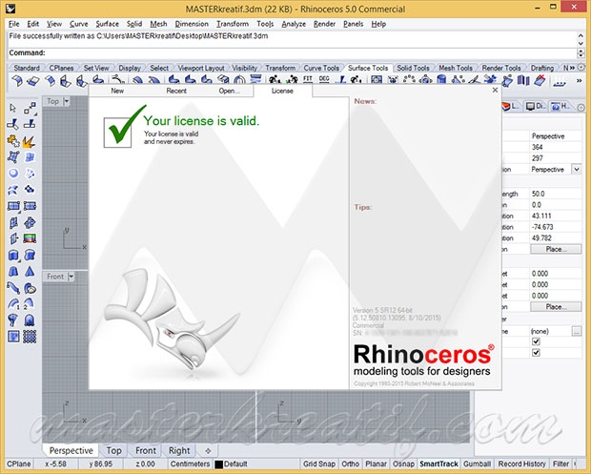
Task: Open the CPlane coordinate mode selector
Action: [x=19, y=464]
